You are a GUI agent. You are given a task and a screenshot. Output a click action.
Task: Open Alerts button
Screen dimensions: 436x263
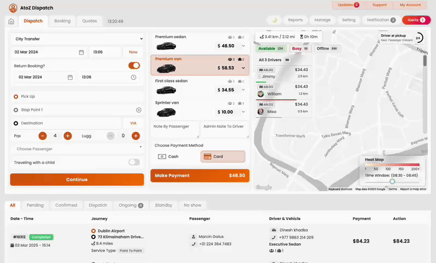[416, 20]
